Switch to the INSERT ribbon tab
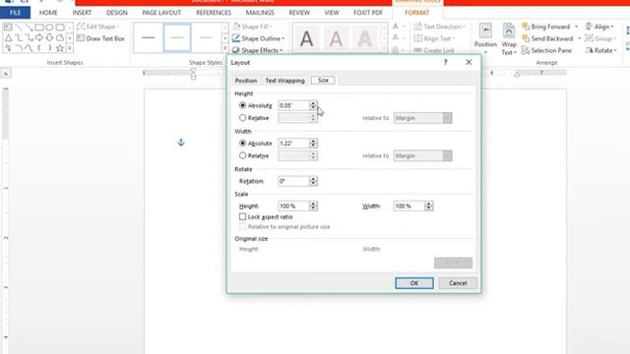 tap(82, 13)
